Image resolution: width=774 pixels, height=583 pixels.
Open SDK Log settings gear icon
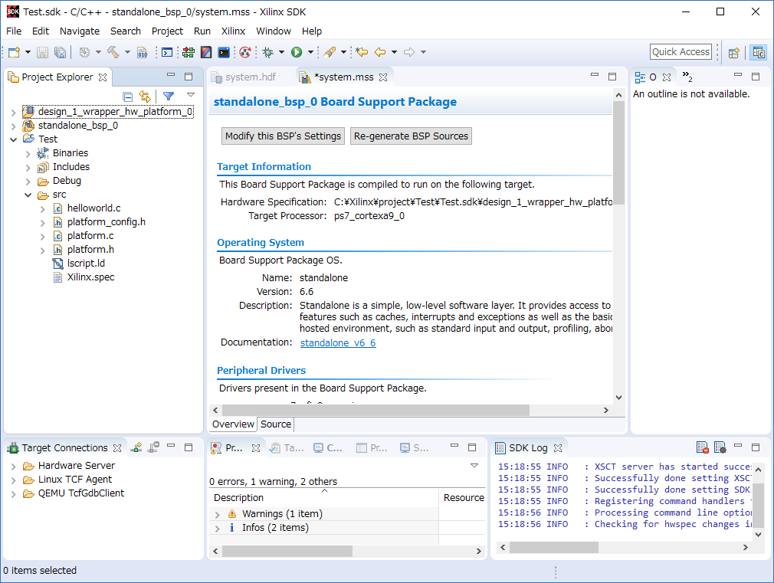[720, 447]
